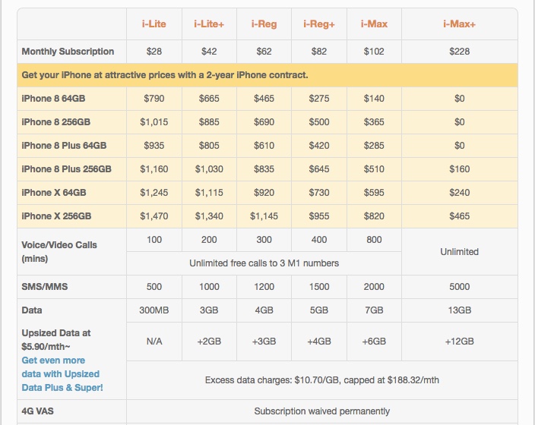The height and width of the screenshot is (425, 535).
Task: Select the i-Lite plan column header
Action: (154, 24)
